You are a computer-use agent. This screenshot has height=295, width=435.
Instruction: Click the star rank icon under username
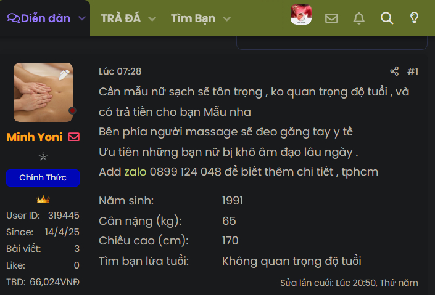tap(43, 157)
